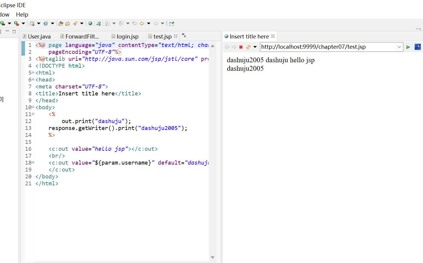The image size is (423, 263).
Task: Click the response.getWriter() code line
Action: pos(118,128)
